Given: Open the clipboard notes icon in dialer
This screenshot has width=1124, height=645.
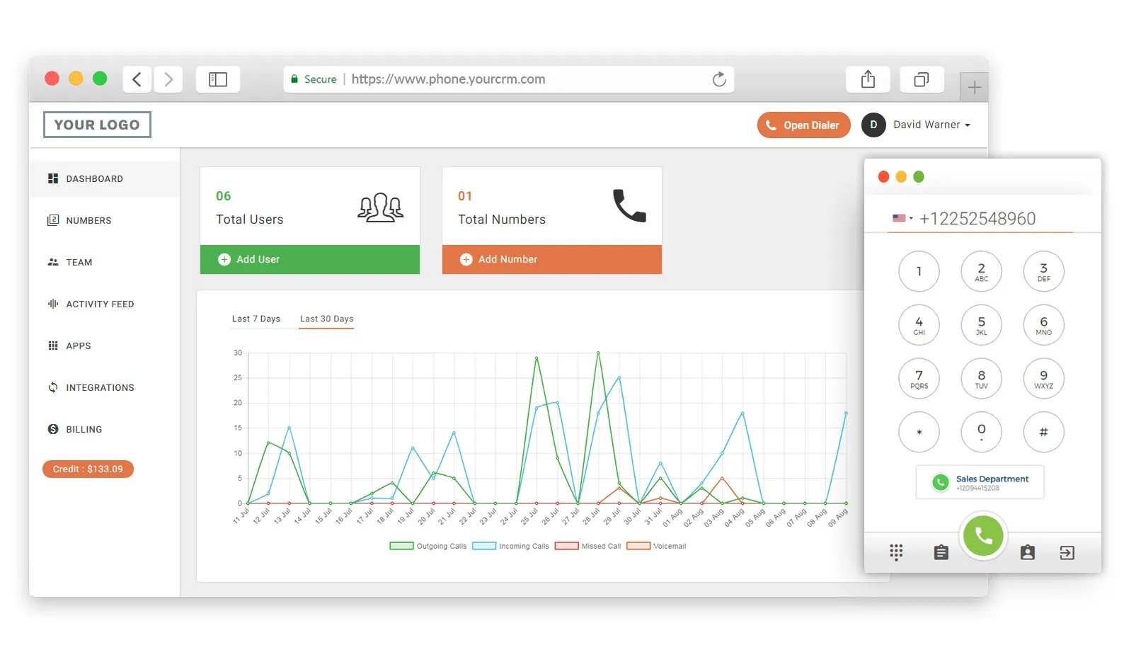Looking at the screenshot, I should (x=941, y=552).
